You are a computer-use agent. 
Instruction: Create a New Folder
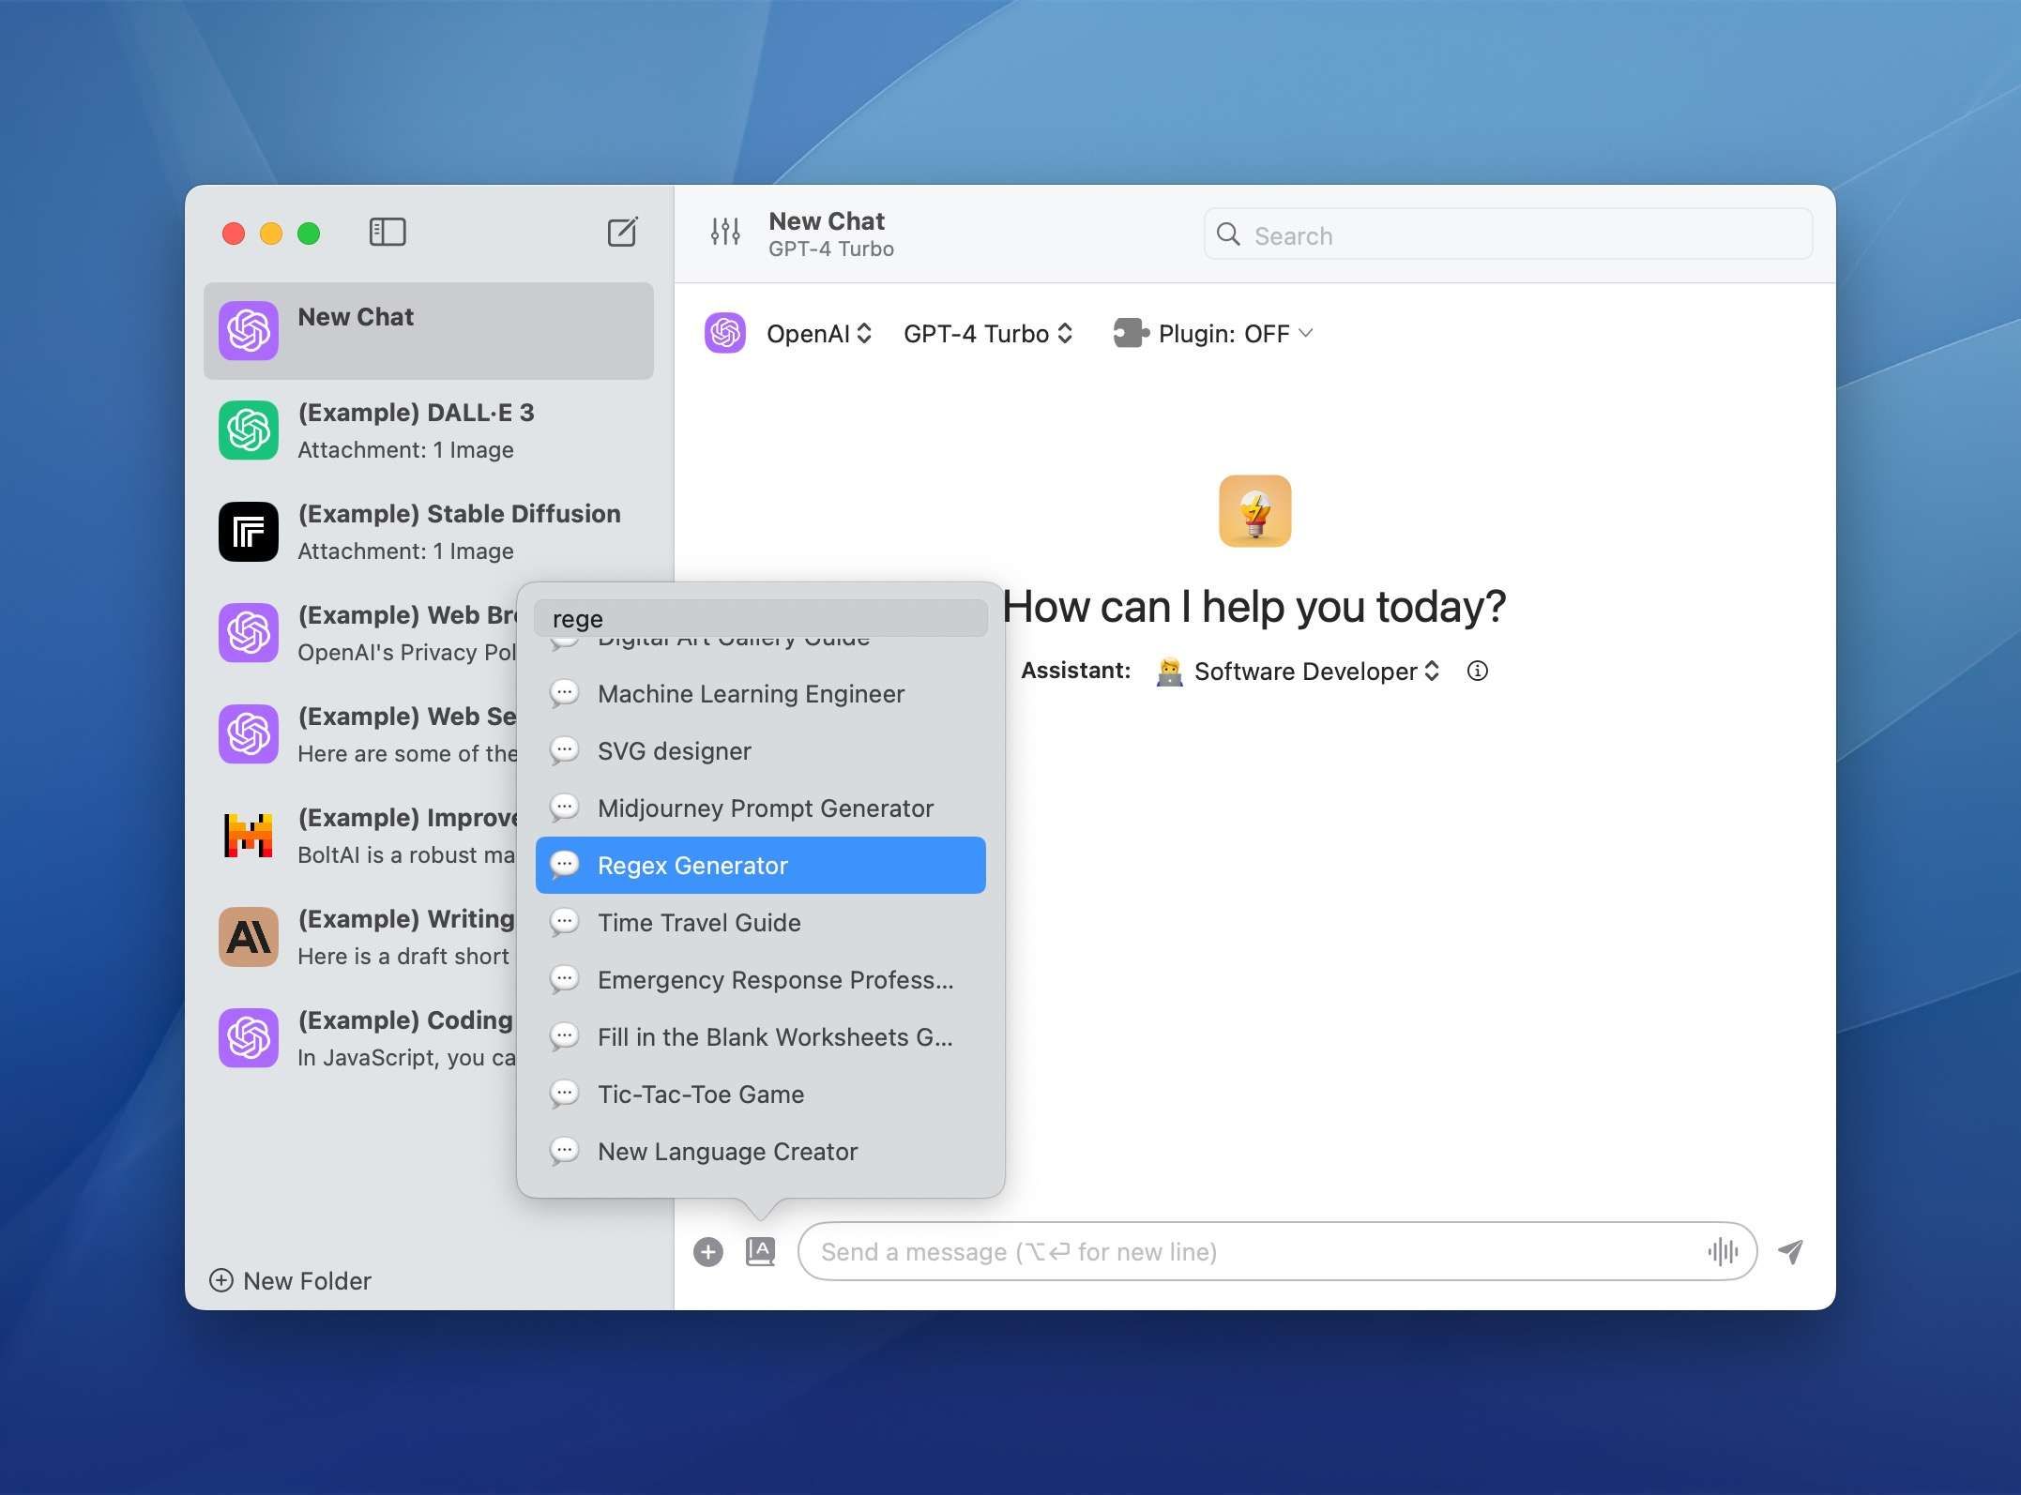(291, 1280)
